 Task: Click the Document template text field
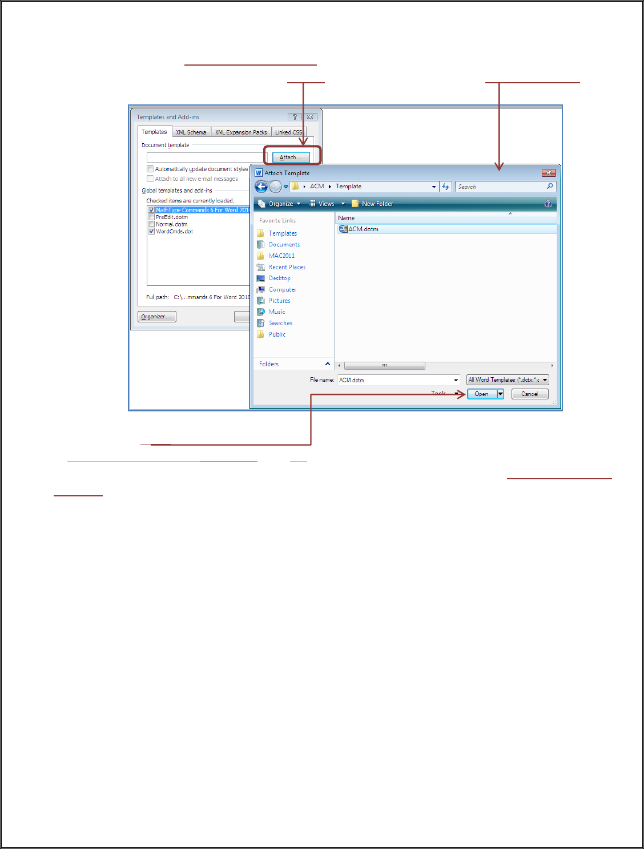[207, 157]
